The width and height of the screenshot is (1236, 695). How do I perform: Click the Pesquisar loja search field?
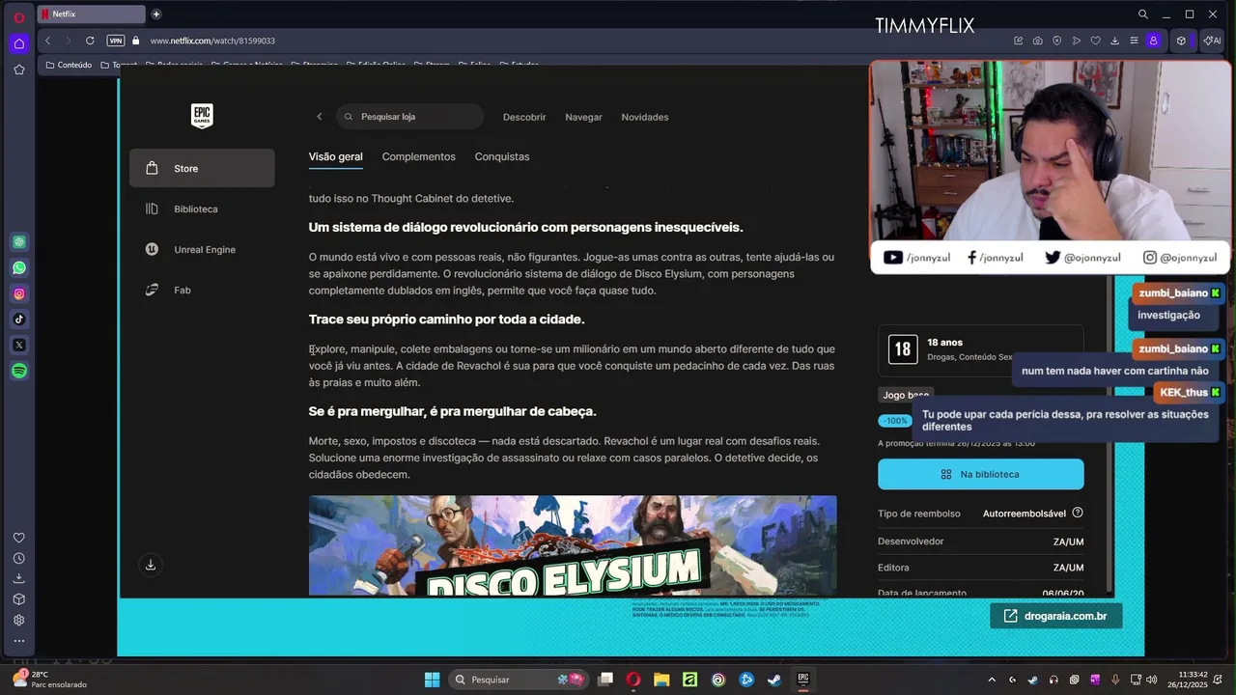coord(410,117)
